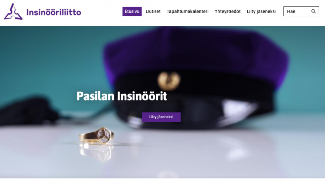The image size is (325, 192).
Task: Open Tapahtumakalenteri in the navigation
Action: pos(187,12)
